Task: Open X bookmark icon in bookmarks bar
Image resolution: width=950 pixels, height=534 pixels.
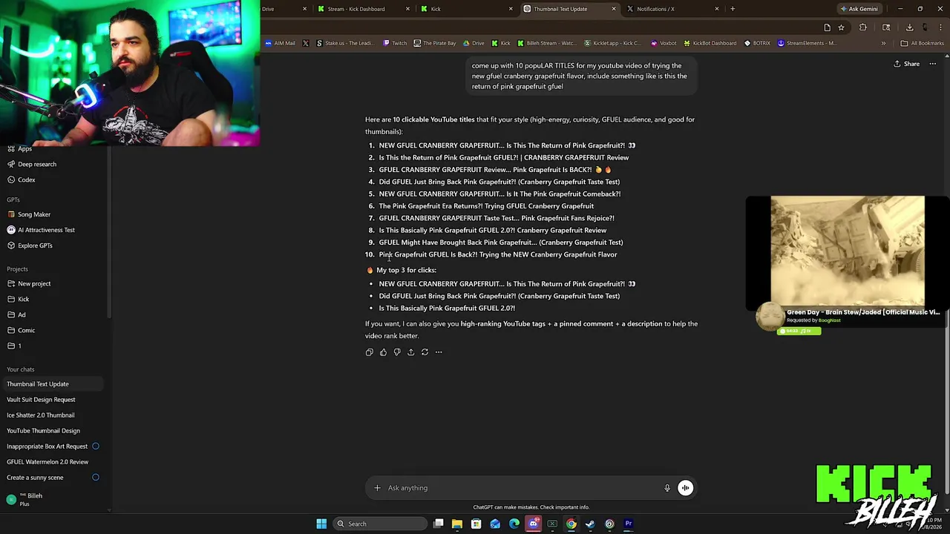Action: tap(306, 43)
